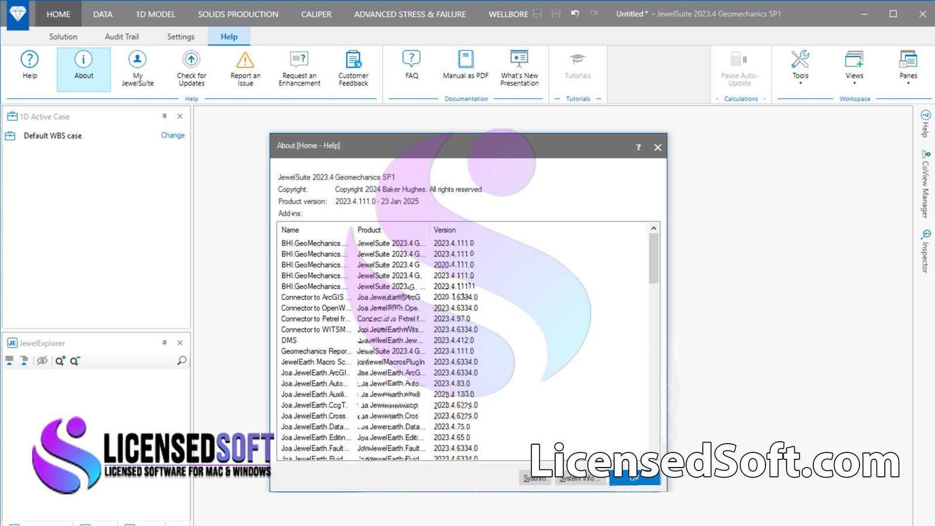Pin the JewelExplorer panel

[164, 343]
